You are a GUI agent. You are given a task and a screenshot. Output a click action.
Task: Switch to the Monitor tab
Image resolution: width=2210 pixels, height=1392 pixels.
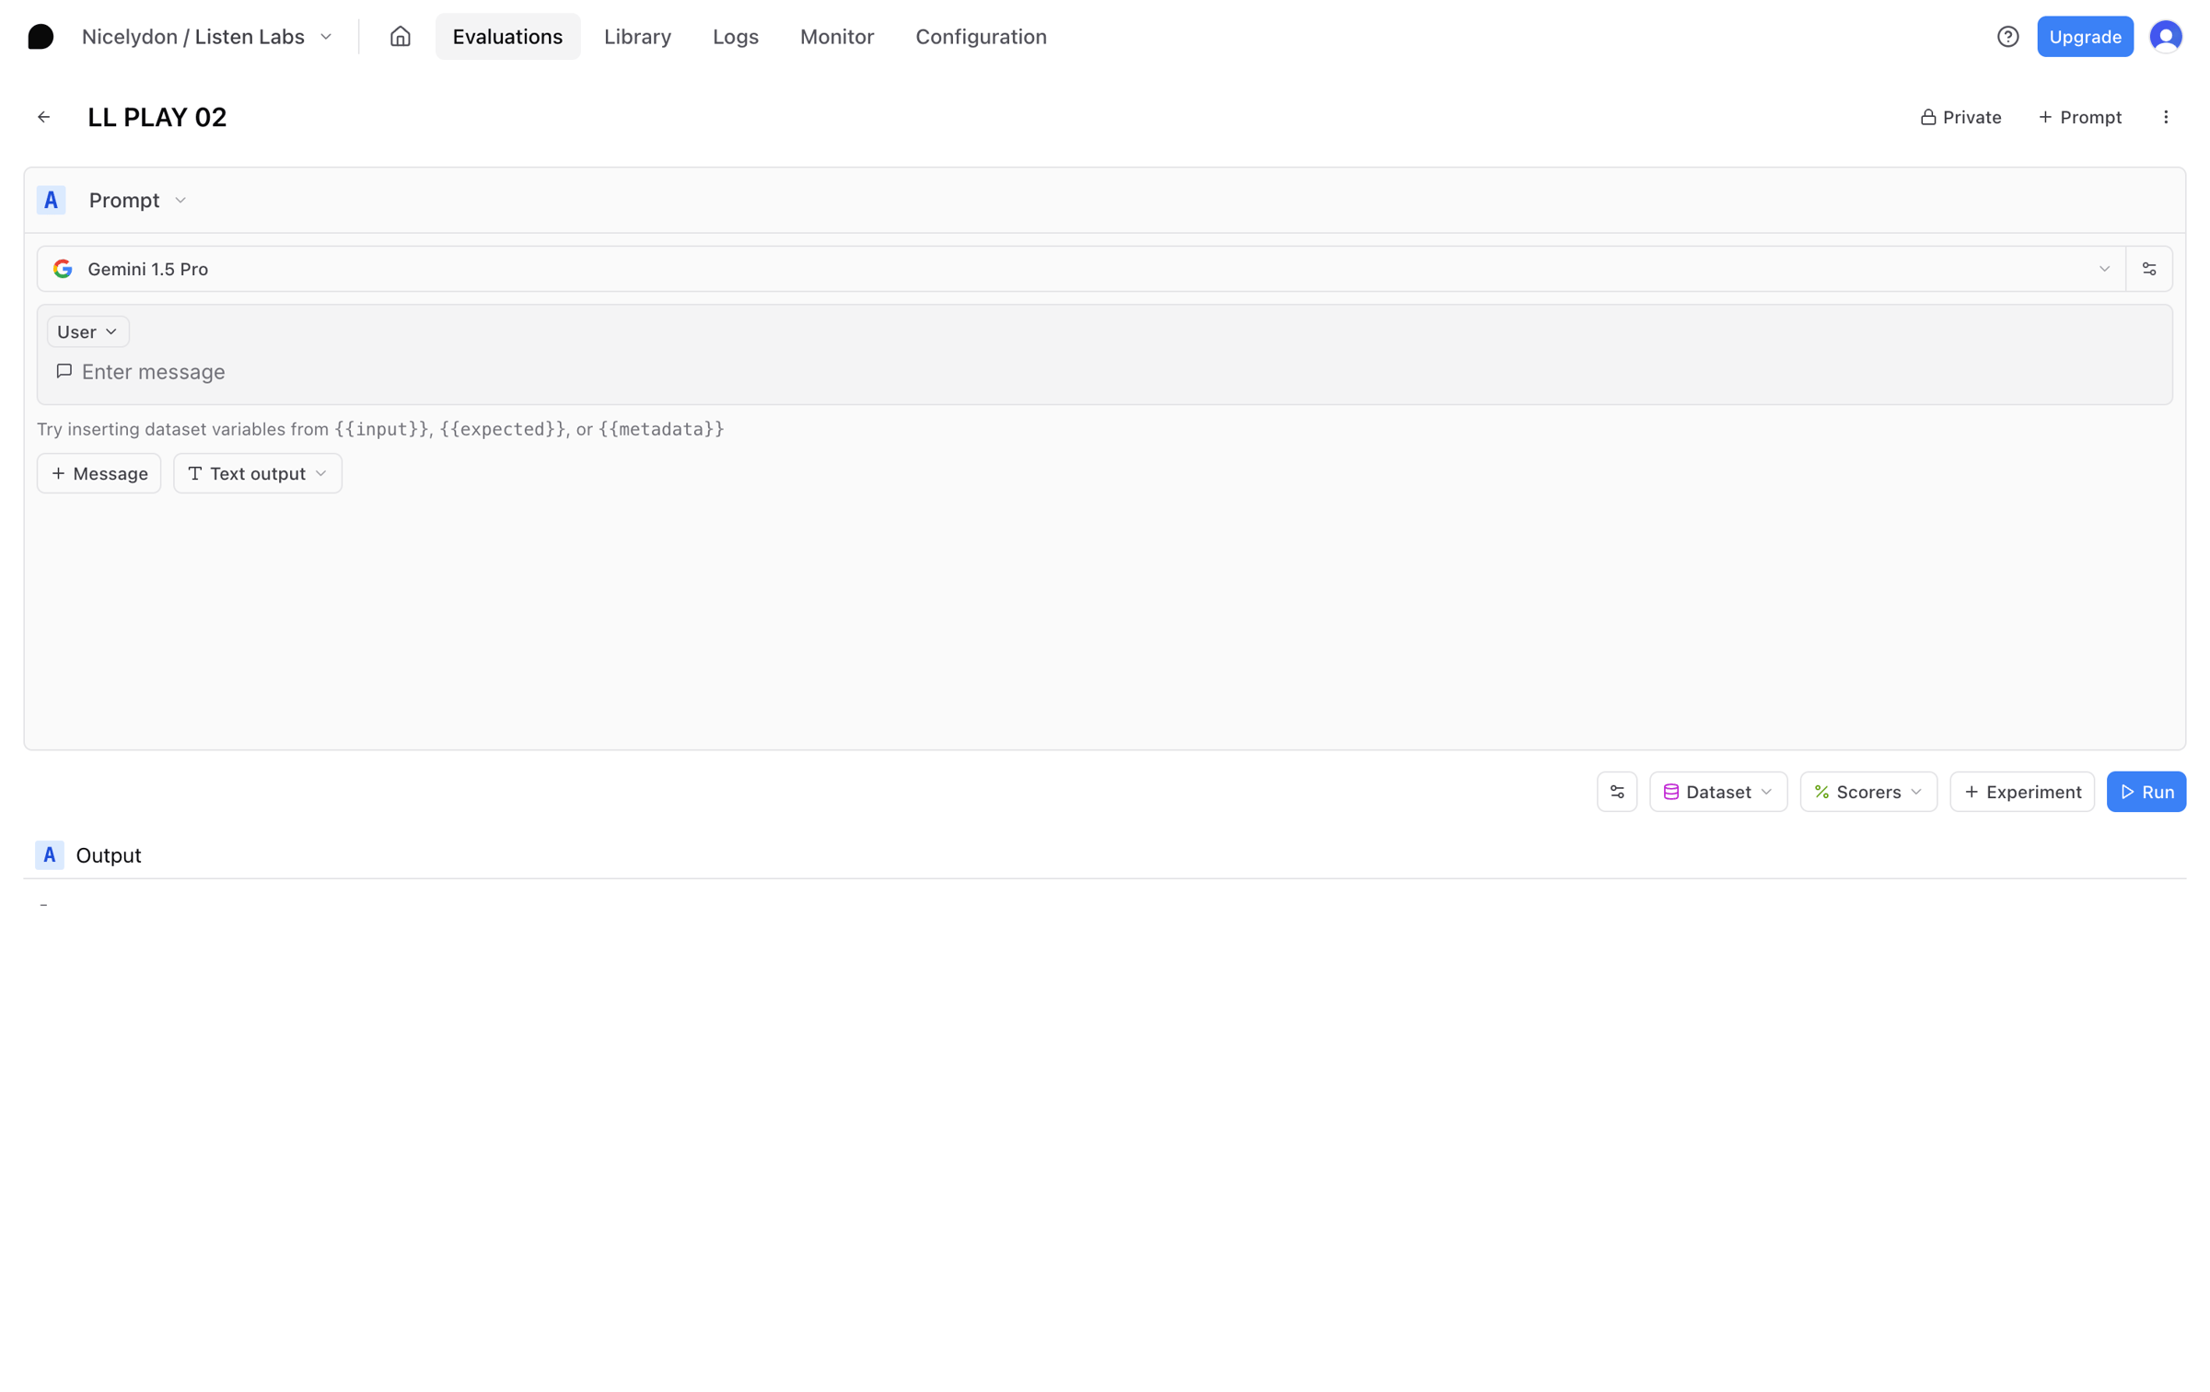pyautogui.click(x=837, y=37)
